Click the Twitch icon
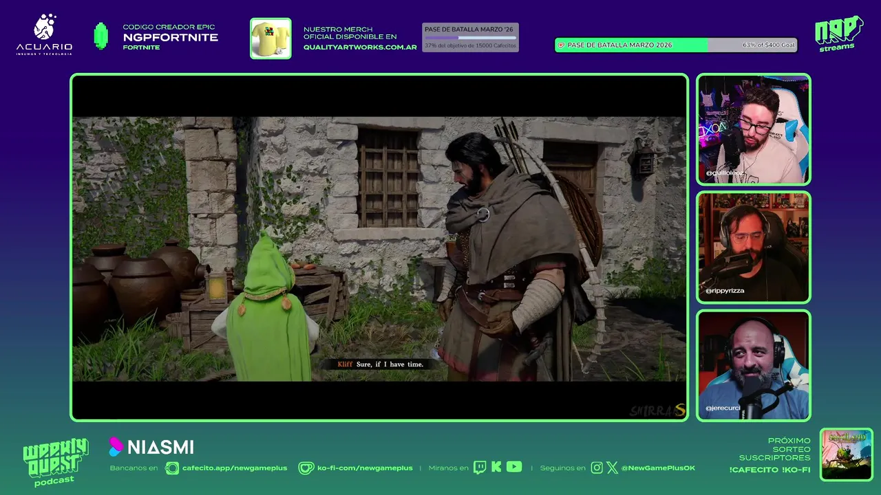 [480, 467]
